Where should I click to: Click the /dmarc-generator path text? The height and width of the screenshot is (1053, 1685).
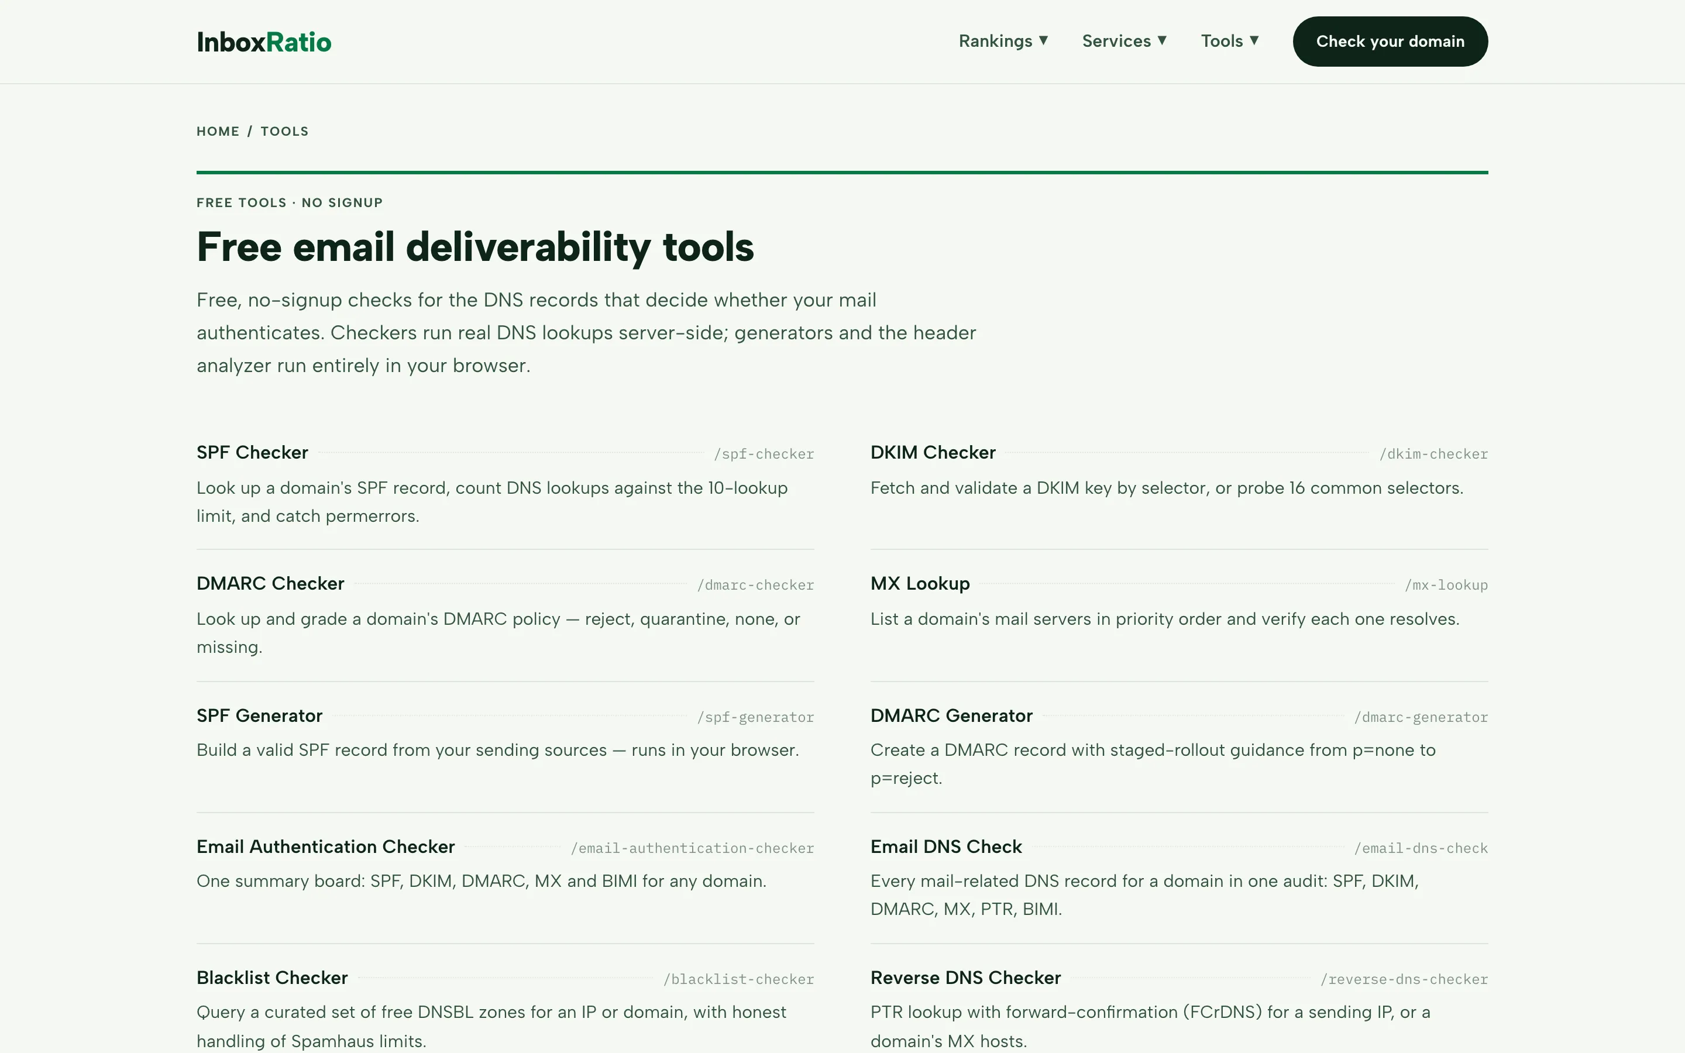pyautogui.click(x=1421, y=717)
